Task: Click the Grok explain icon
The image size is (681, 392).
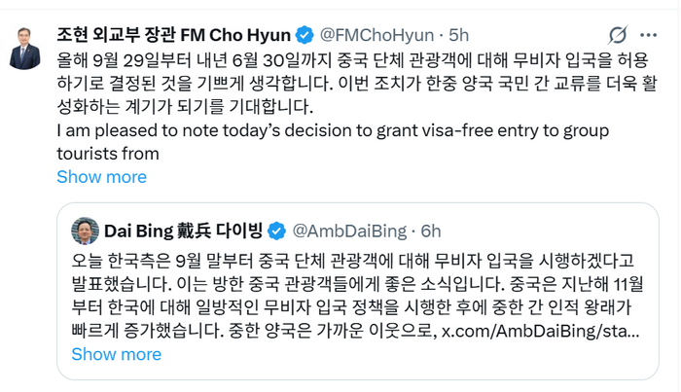Action: (x=616, y=35)
